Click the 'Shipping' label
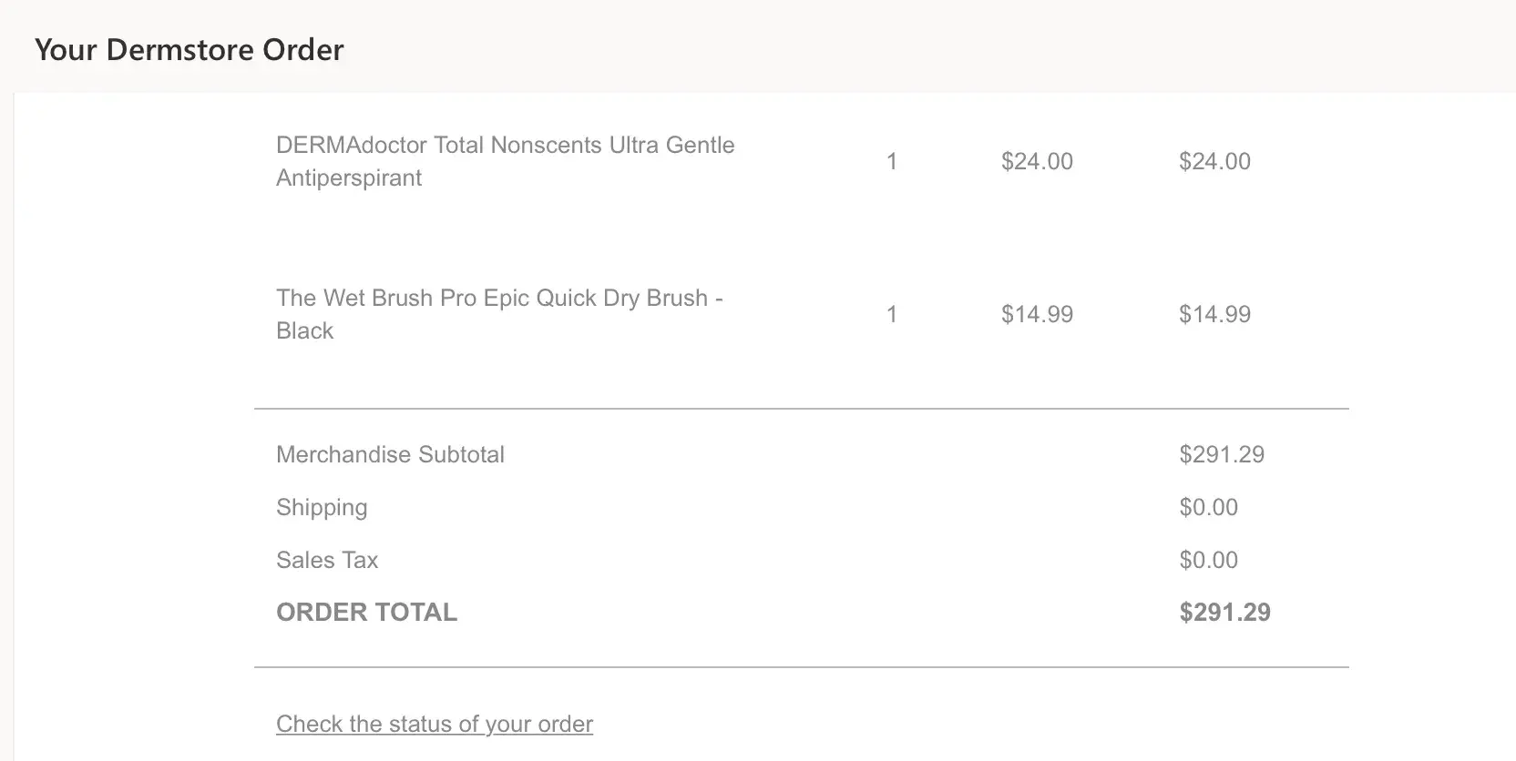Screen dimensions: 1516x761 pos(322,507)
